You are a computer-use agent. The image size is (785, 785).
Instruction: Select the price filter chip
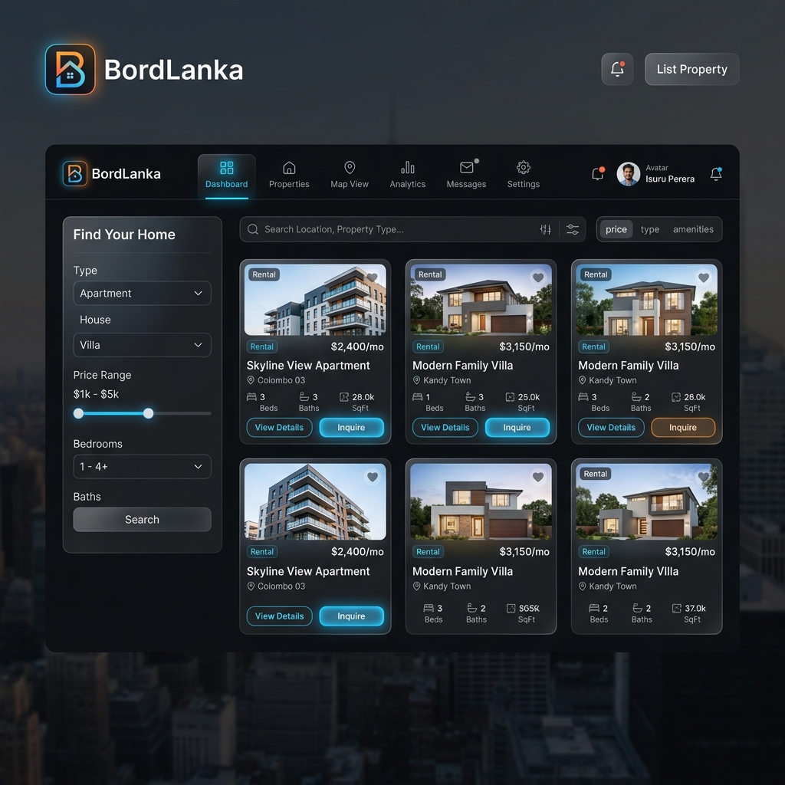pyautogui.click(x=616, y=229)
